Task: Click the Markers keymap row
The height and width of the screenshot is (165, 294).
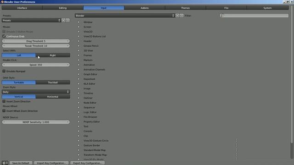Action: point(88,60)
